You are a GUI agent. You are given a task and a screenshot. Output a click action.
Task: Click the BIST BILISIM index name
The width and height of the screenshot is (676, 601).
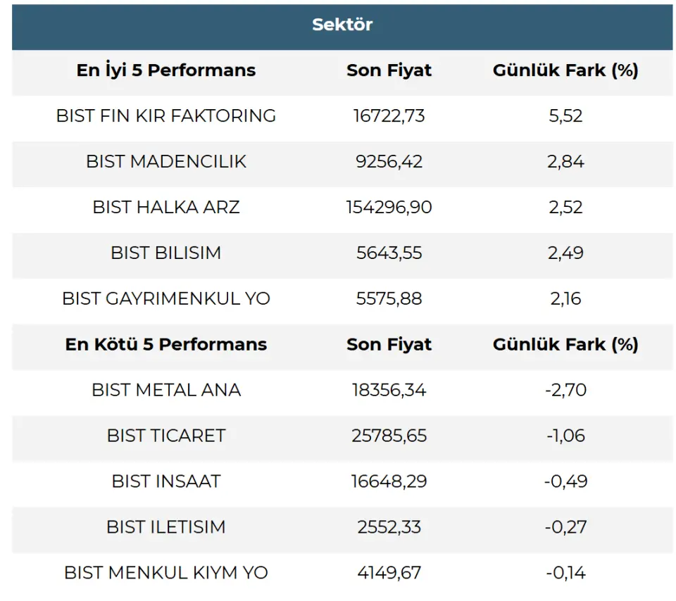click(166, 253)
